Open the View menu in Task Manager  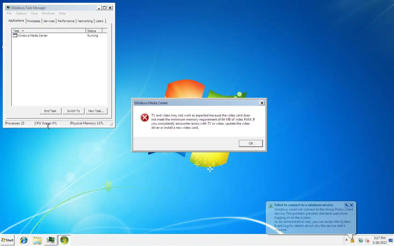(x=34, y=13)
